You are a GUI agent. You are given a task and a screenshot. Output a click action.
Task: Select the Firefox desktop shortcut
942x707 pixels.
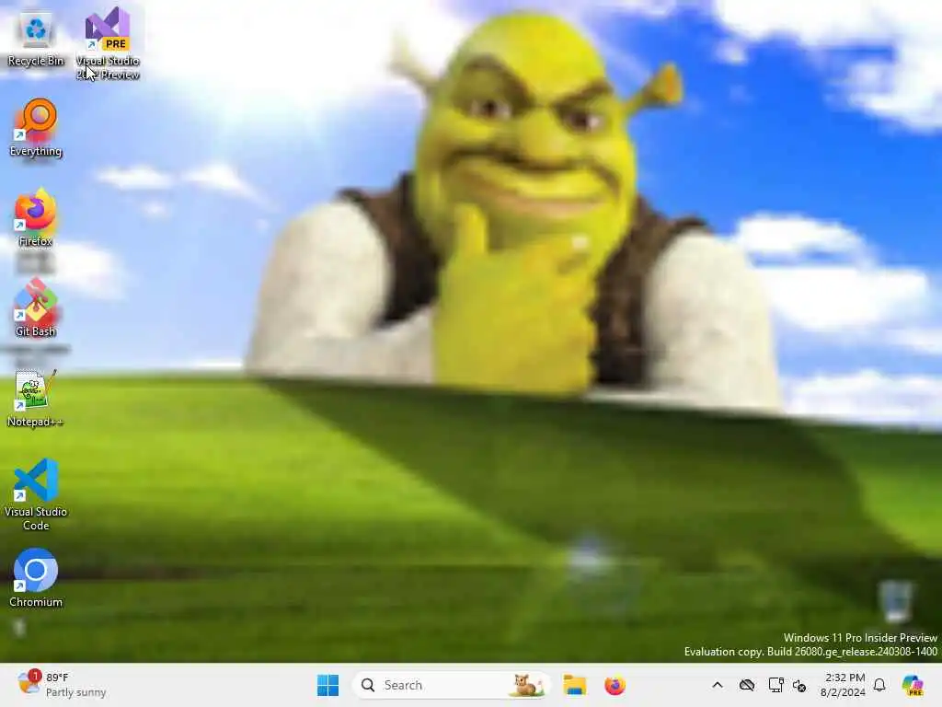pyautogui.click(x=36, y=217)
